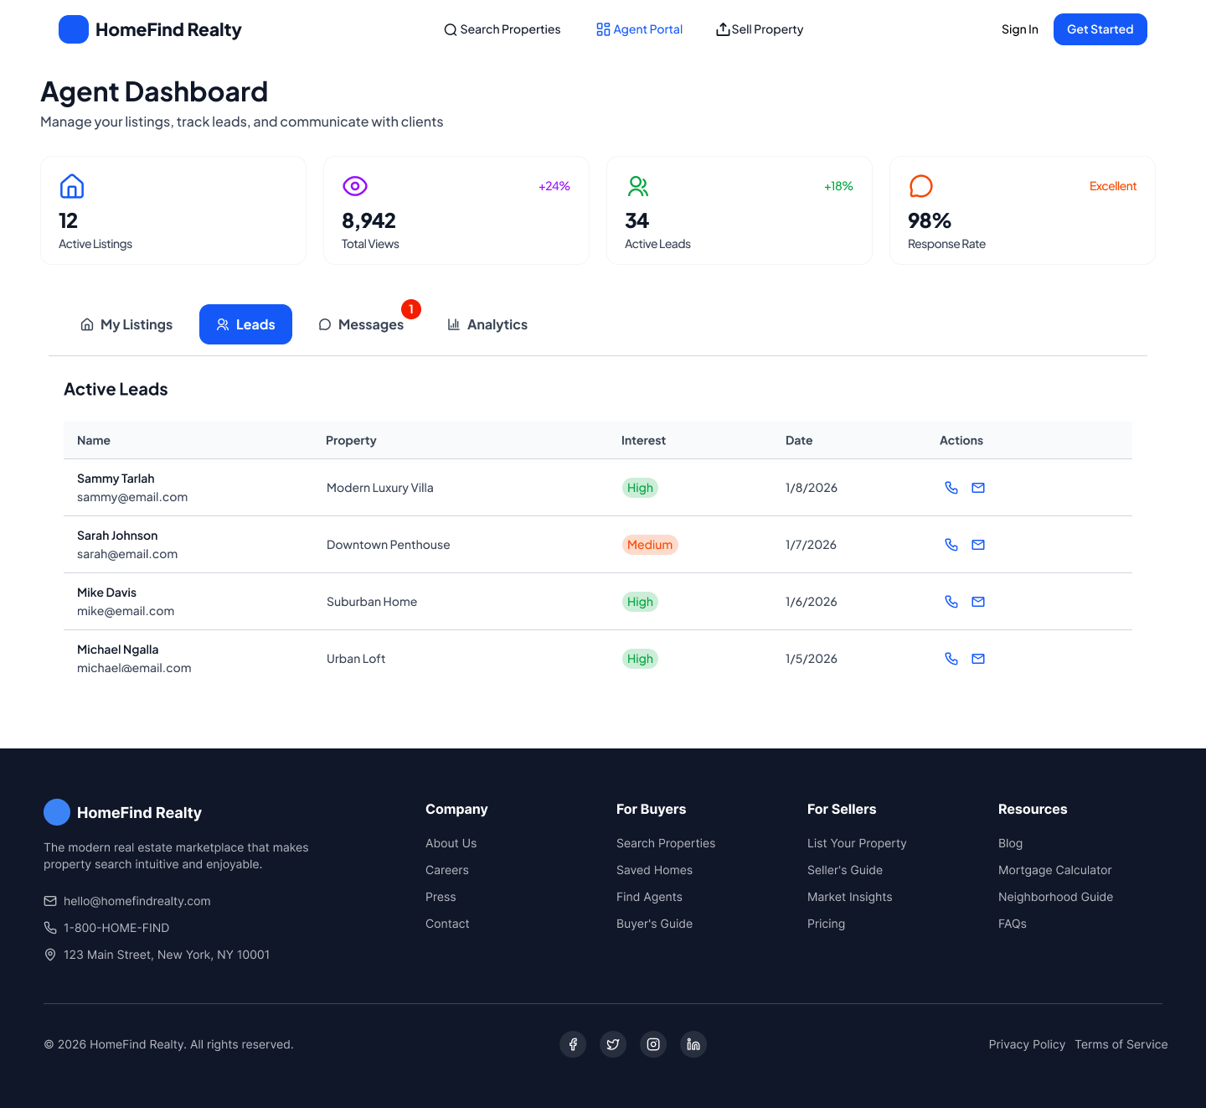Switch to the My Listings tab
This screenshot has width=1206, height=1108.
(126, 324)
